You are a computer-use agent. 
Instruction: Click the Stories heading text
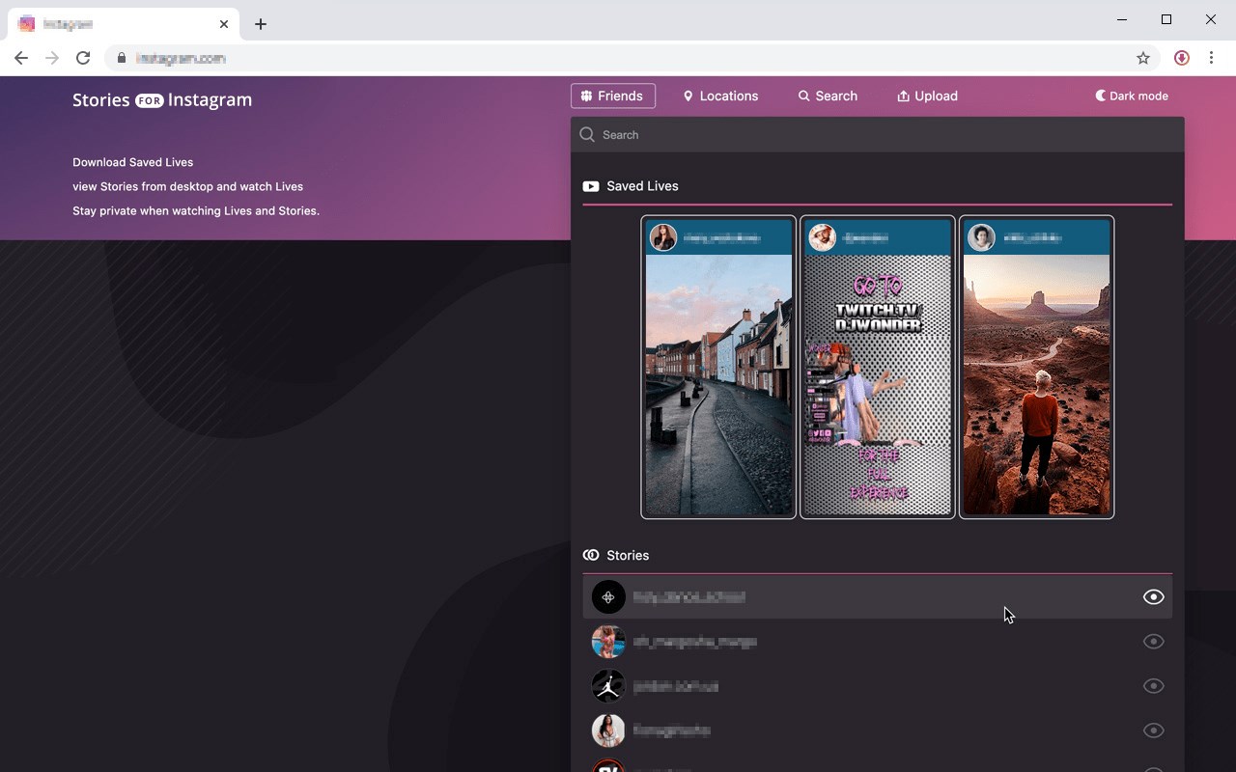click(628, 556)
